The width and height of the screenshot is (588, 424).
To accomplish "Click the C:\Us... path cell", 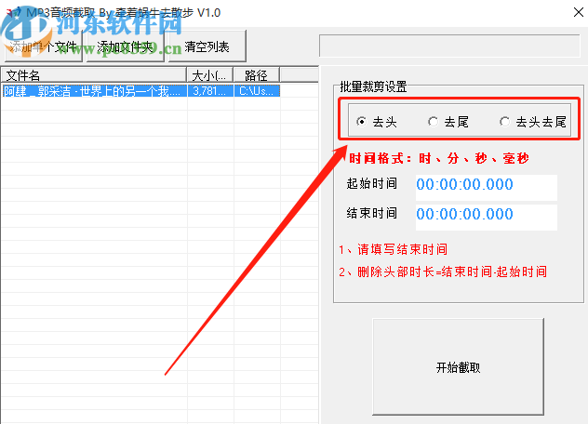I will (x=257, y=91).
